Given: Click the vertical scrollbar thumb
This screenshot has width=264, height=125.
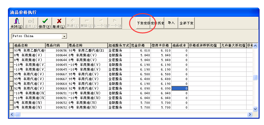Looking at the screenshot, I should tap(255, 77).
